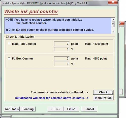Click the Initialization button

click(103, 98)
